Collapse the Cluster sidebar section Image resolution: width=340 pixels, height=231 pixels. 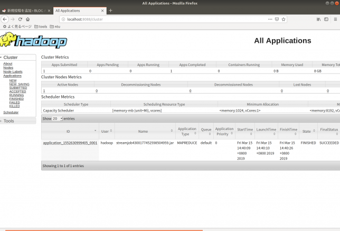(x=11, y=57)
